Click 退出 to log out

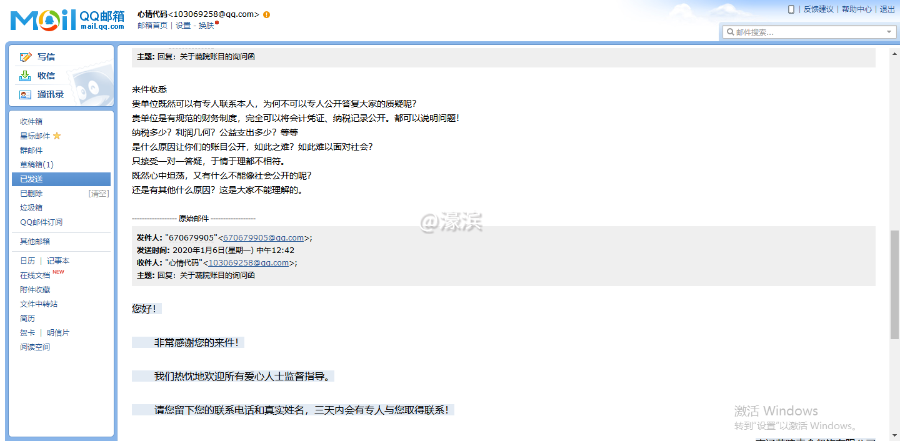pyautogui.click(x=887, y=9)
